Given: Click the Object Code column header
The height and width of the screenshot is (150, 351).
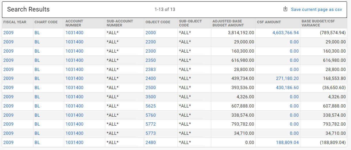Looking at the screenshot, I should coord(158,22).
